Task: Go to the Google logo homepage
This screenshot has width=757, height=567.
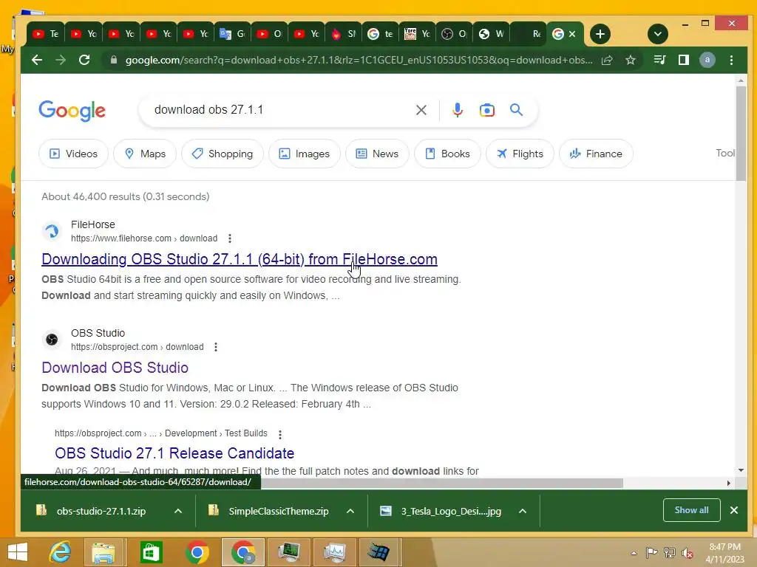Action: (x=72, y=111)
